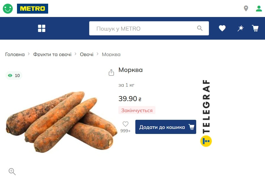Go to Головна breadcrumb link
This screenshot has width=265, height=192.
pos(15,54)
